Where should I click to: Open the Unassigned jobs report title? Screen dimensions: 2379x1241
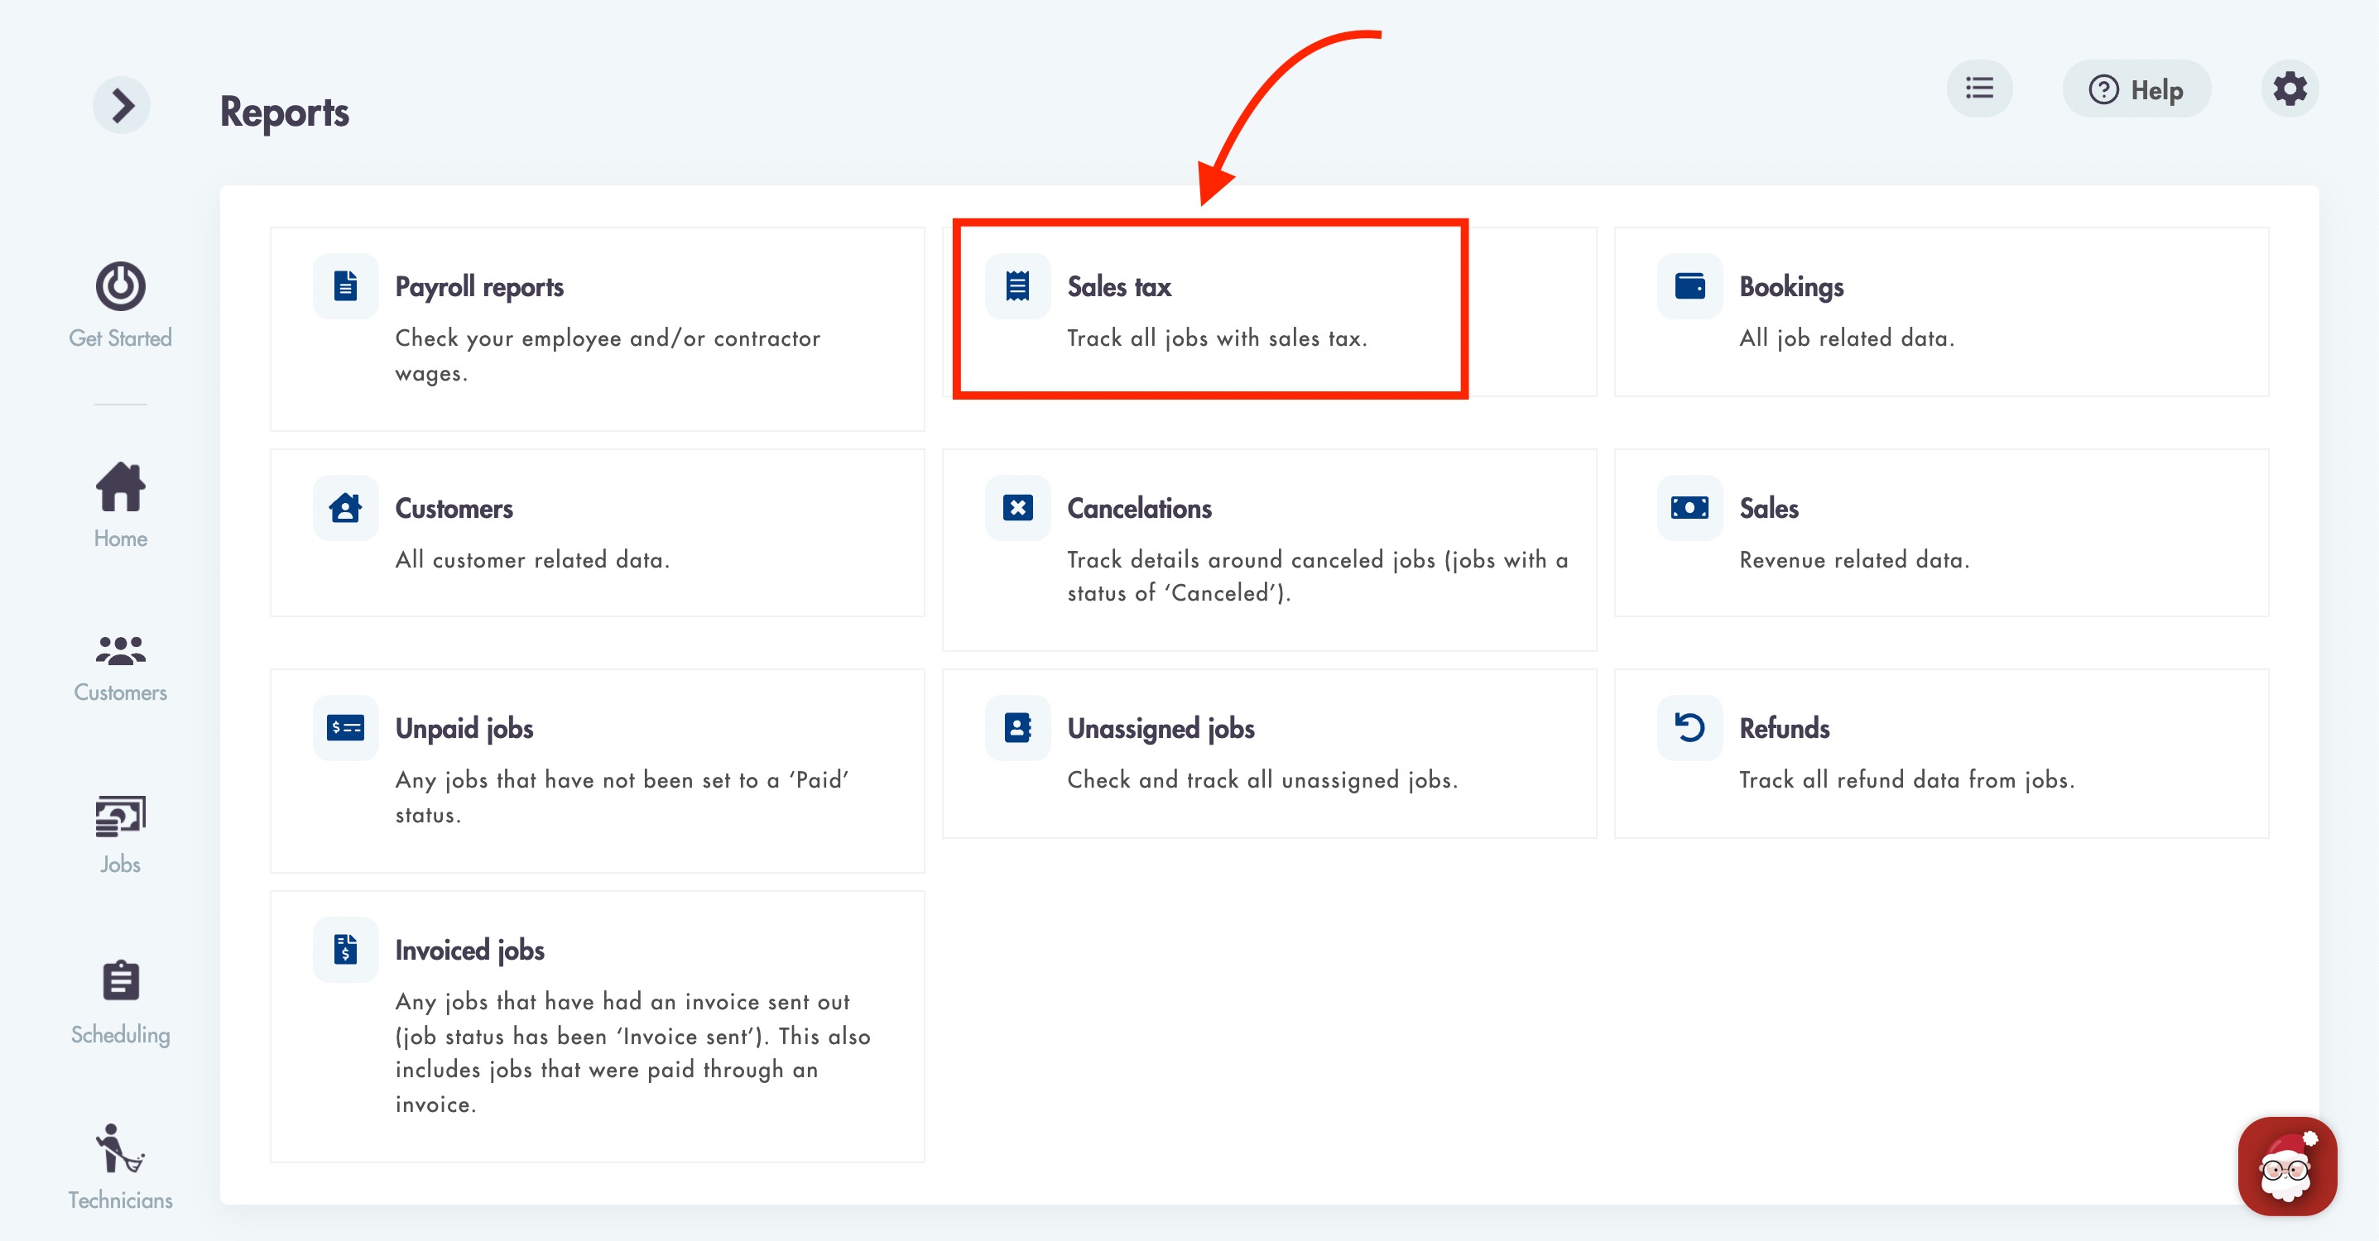click(x=1161, y=729)
